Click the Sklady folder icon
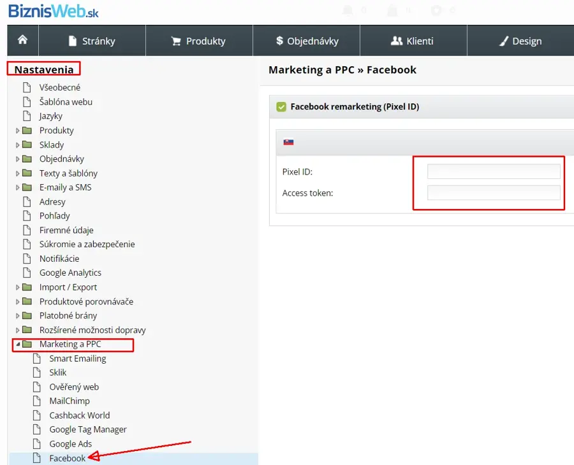This screenshot has width=574, height=465. [x=27, y=145]
